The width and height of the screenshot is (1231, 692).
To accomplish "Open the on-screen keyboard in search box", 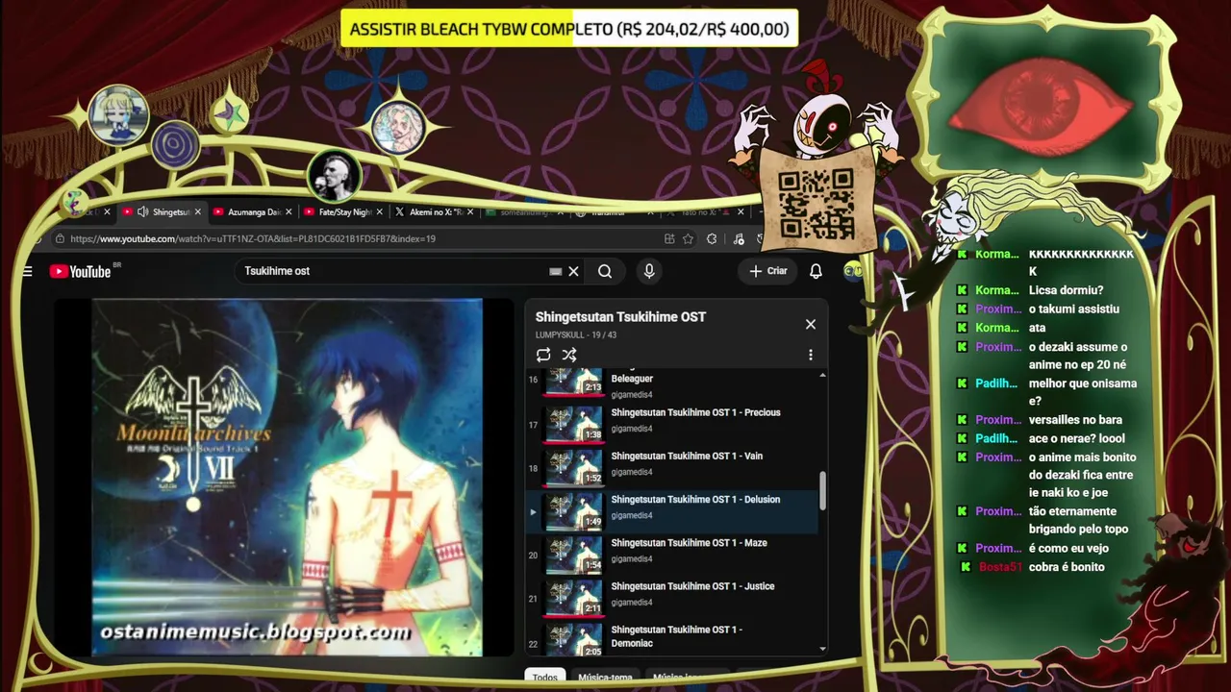I will click(x=555, y=271).
